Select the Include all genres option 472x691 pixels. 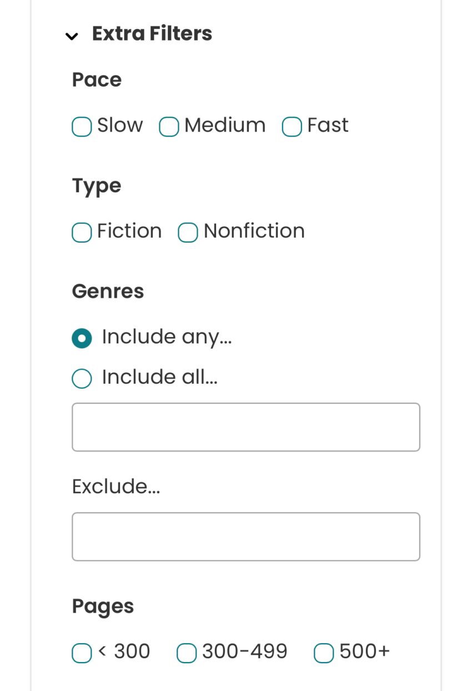(x=81, y=378)
